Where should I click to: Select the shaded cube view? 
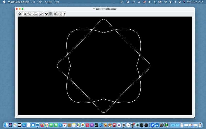pos(56,14)
